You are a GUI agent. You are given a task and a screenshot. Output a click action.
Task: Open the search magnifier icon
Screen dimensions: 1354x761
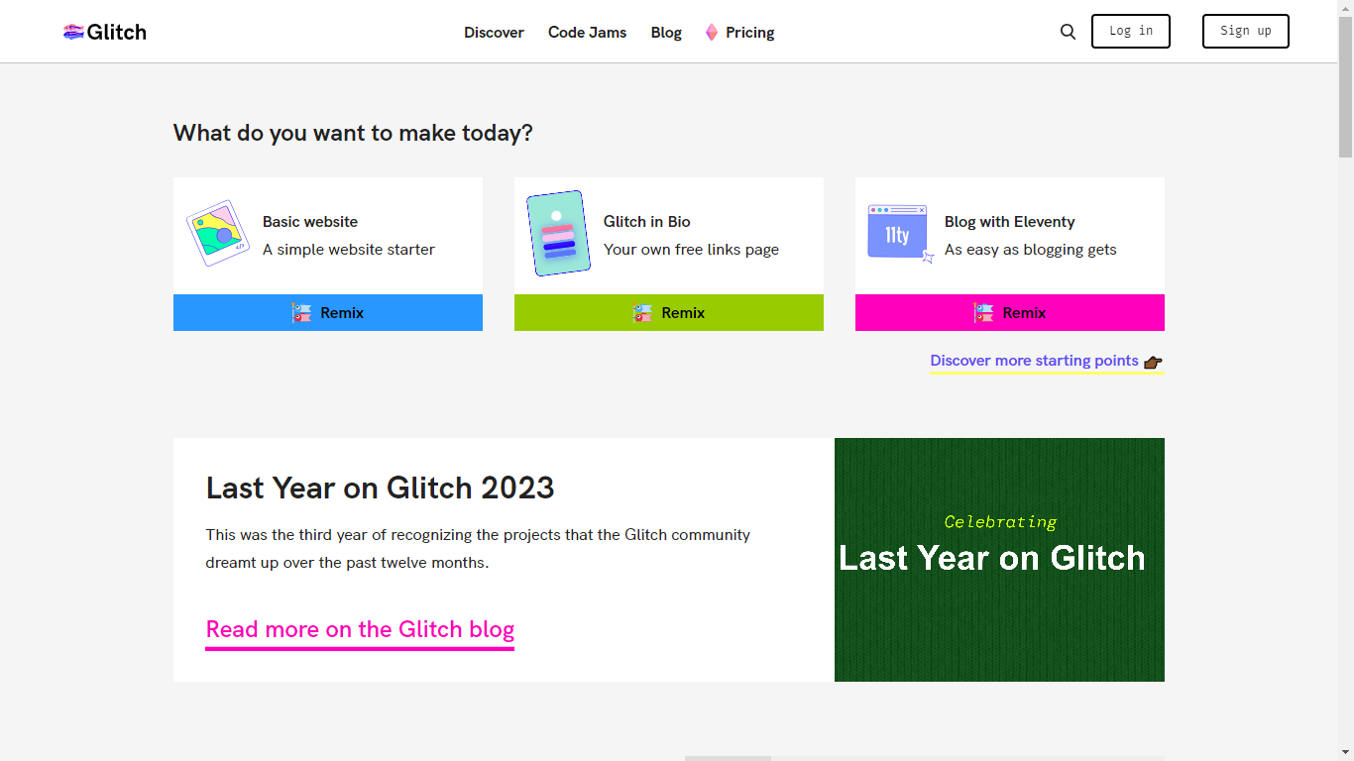tap(1068, 32)
